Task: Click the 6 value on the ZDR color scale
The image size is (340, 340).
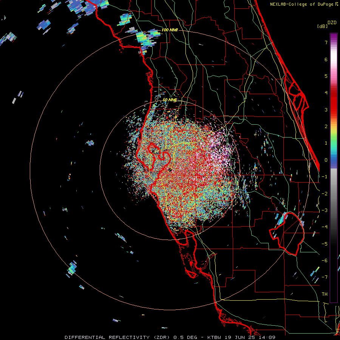Action: click(326, 59)
